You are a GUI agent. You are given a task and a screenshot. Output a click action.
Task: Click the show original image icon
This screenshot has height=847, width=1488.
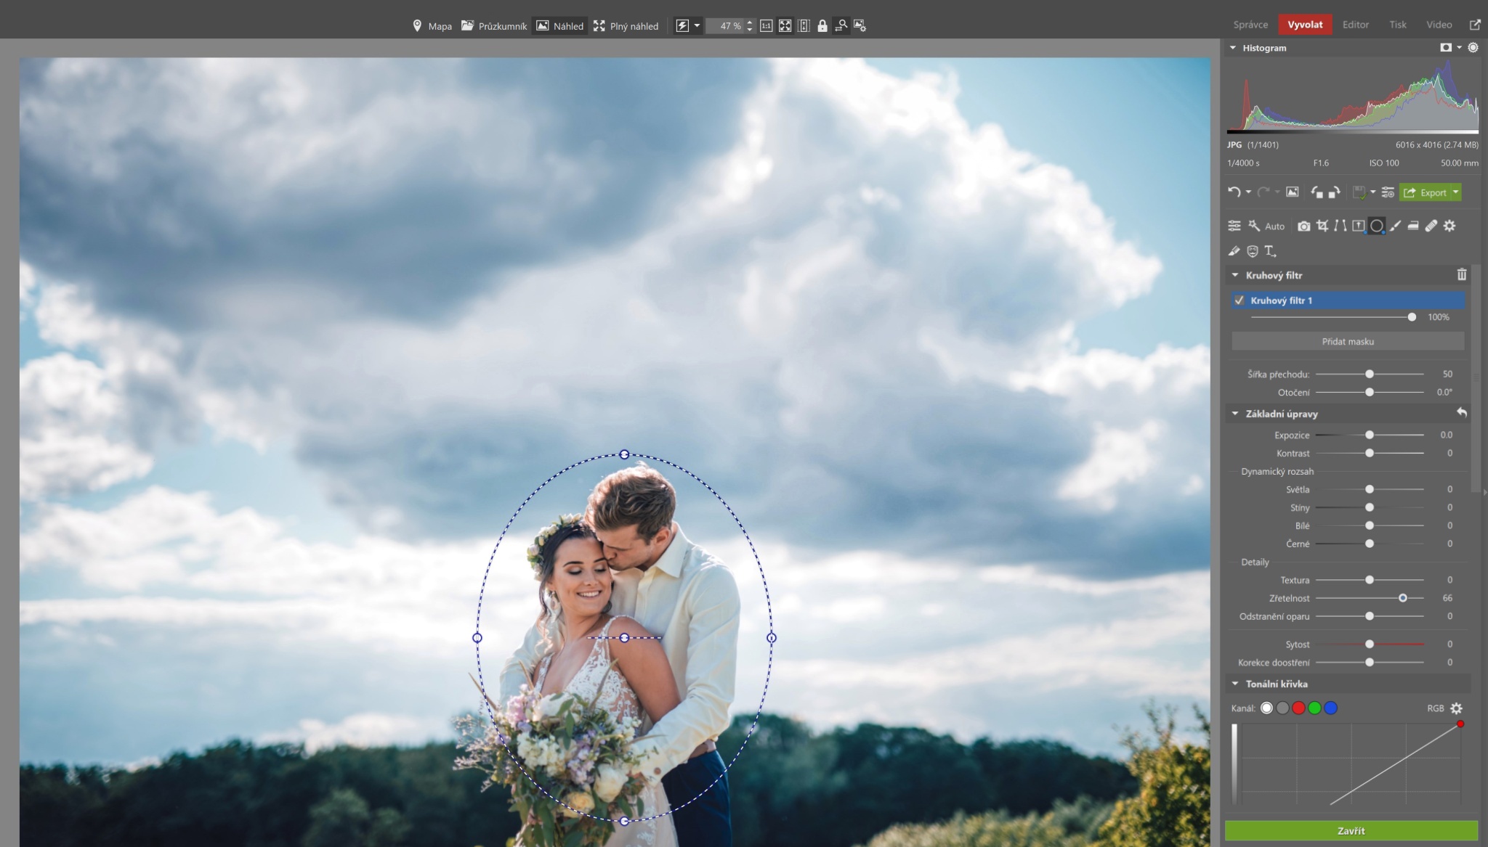click(1292, 192)
